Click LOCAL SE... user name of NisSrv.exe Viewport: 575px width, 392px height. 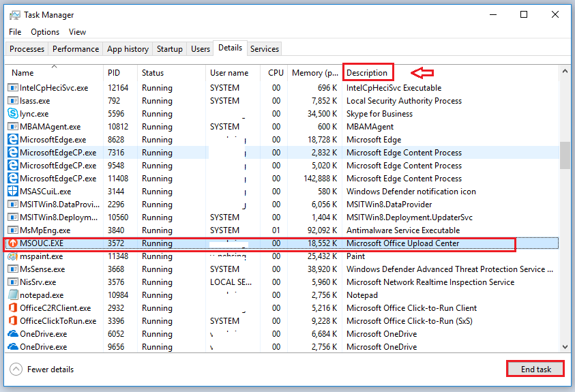pyautogui.click(x=231, y=282)
